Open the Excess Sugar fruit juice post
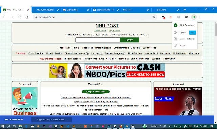Screen dimensions: 217x135 [x=96, y=102]
